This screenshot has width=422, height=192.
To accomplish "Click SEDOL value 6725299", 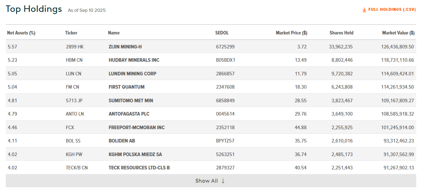I will (225, 47).
